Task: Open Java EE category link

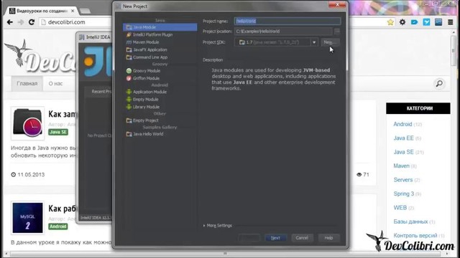Action: coord(403,138)
